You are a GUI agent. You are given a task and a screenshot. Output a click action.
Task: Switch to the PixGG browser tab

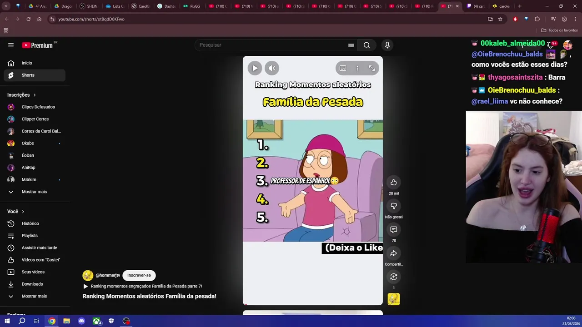192,6
